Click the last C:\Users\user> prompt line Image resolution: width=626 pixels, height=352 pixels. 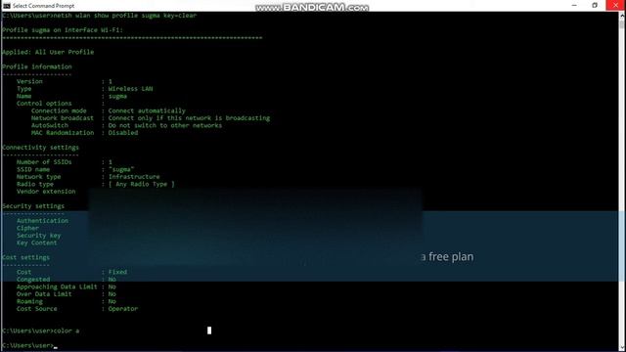click(x=29, y=345)
